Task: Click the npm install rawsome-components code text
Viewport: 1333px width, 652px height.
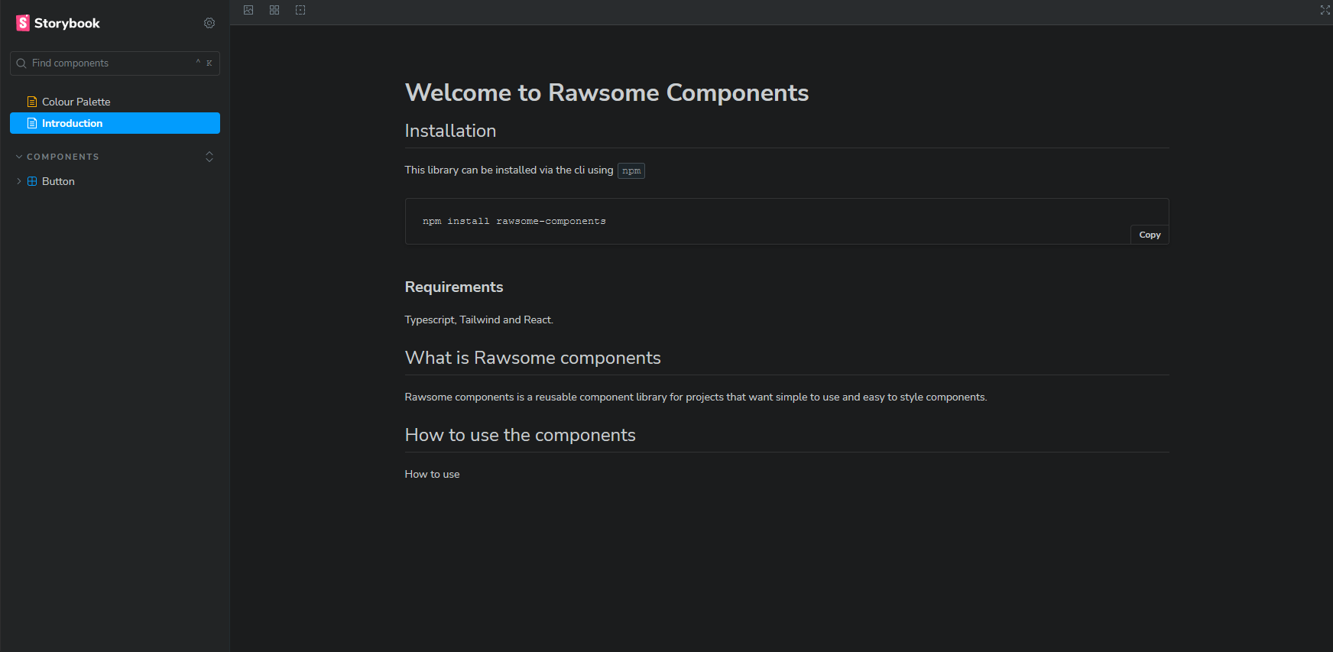Action: [x=514, y=221]
